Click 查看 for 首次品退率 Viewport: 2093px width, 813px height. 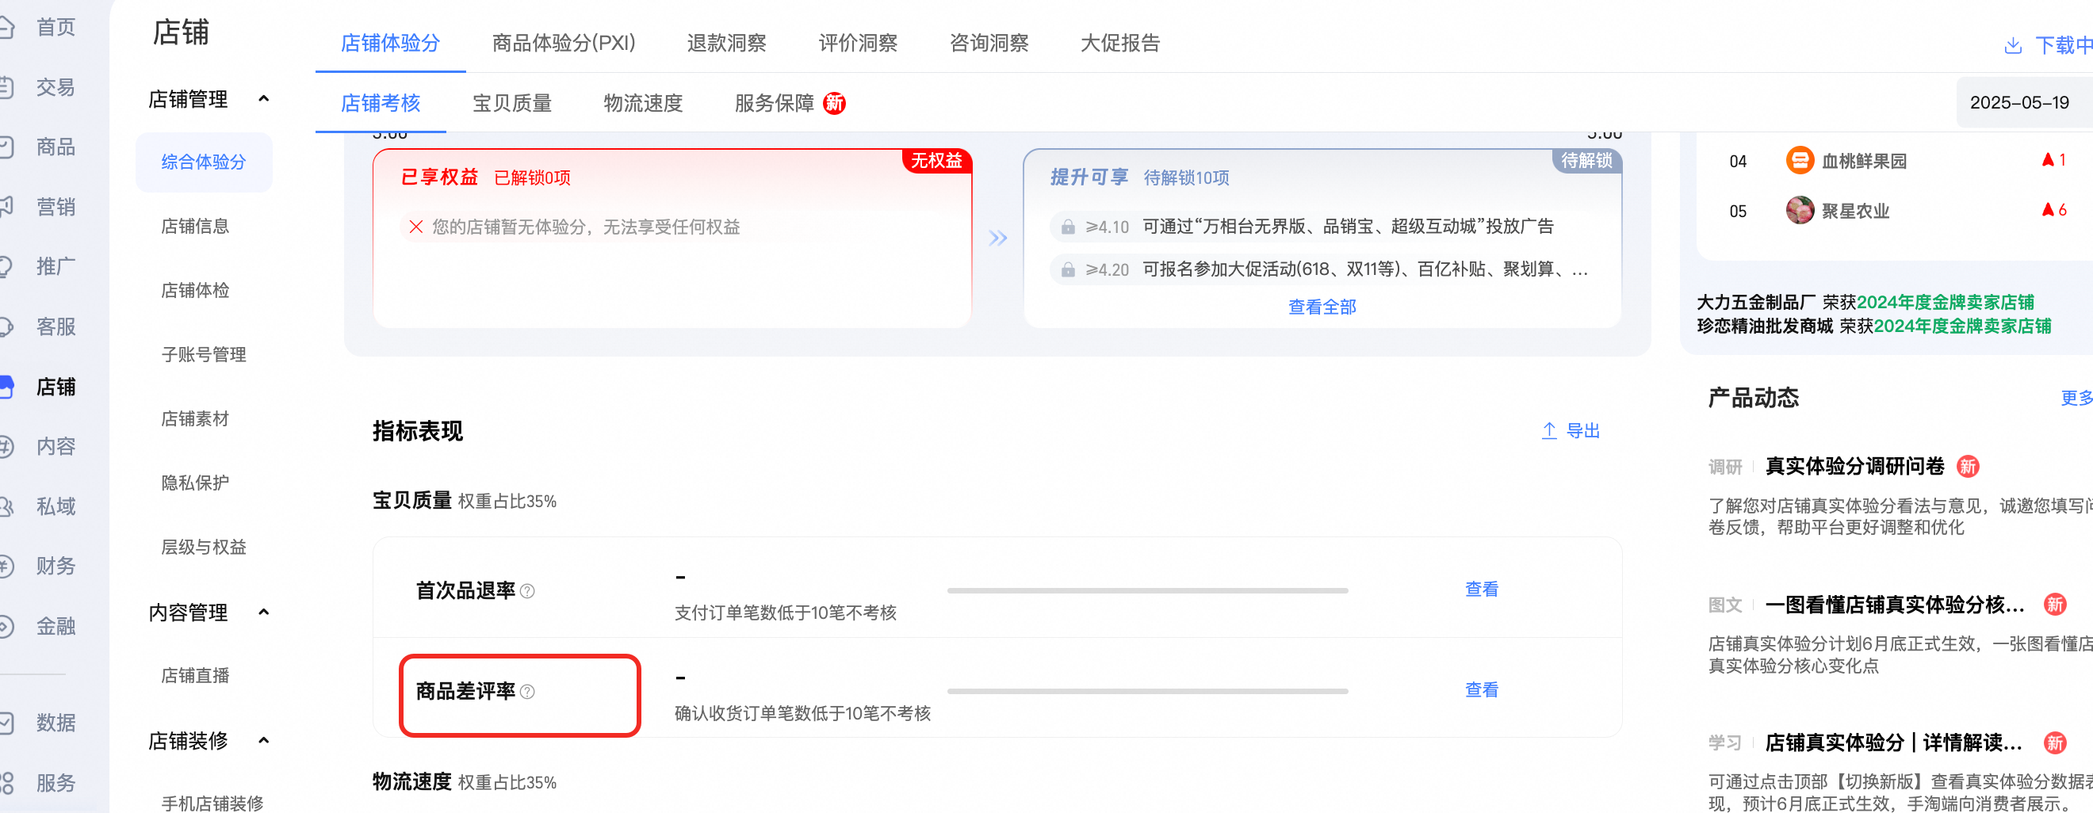click(x=1481, y=590)
